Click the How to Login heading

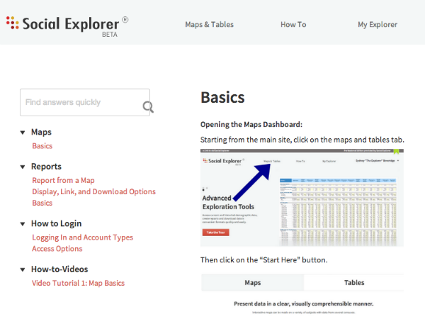point(57,223)
